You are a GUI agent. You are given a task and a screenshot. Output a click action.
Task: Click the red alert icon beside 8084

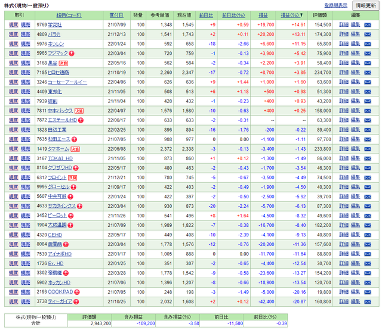(66, 244)
